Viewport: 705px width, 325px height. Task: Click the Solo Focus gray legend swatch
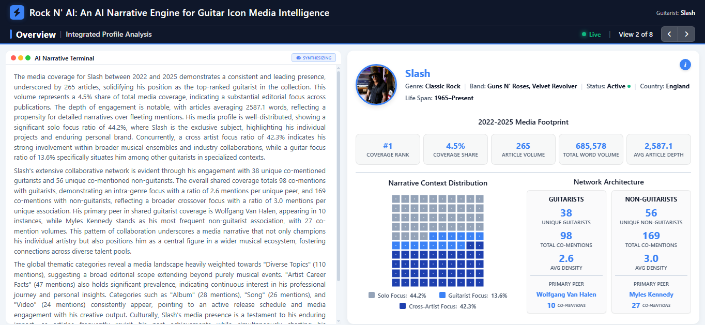372,296
